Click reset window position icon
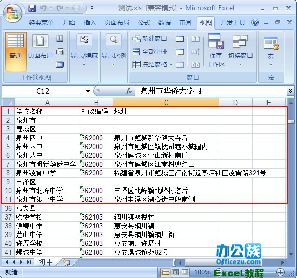This screenshot has height=278, width=297. click(x=196, y=65)
